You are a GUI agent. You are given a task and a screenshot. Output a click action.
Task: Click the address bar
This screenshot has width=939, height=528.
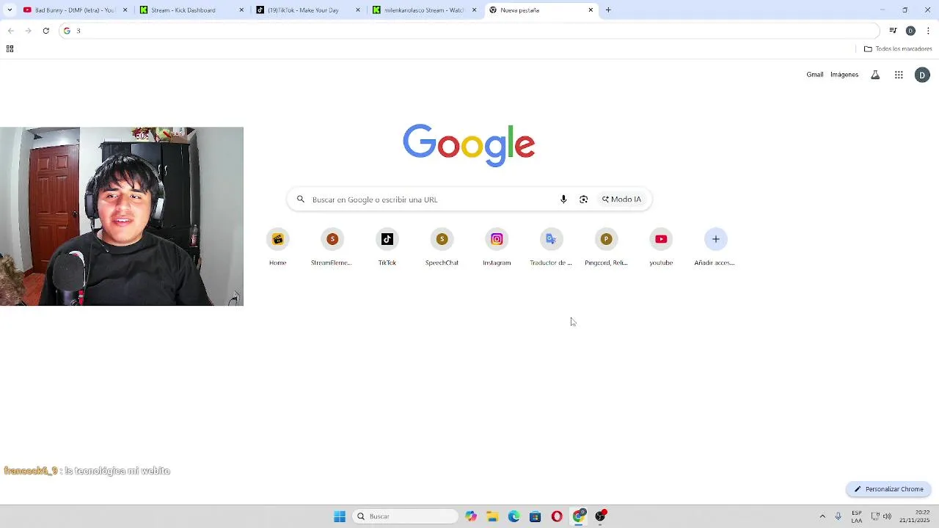pos(469,31)
